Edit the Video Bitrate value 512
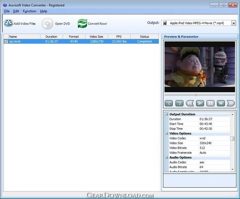This screenshot has width=240, height=199. click(214, 148)
